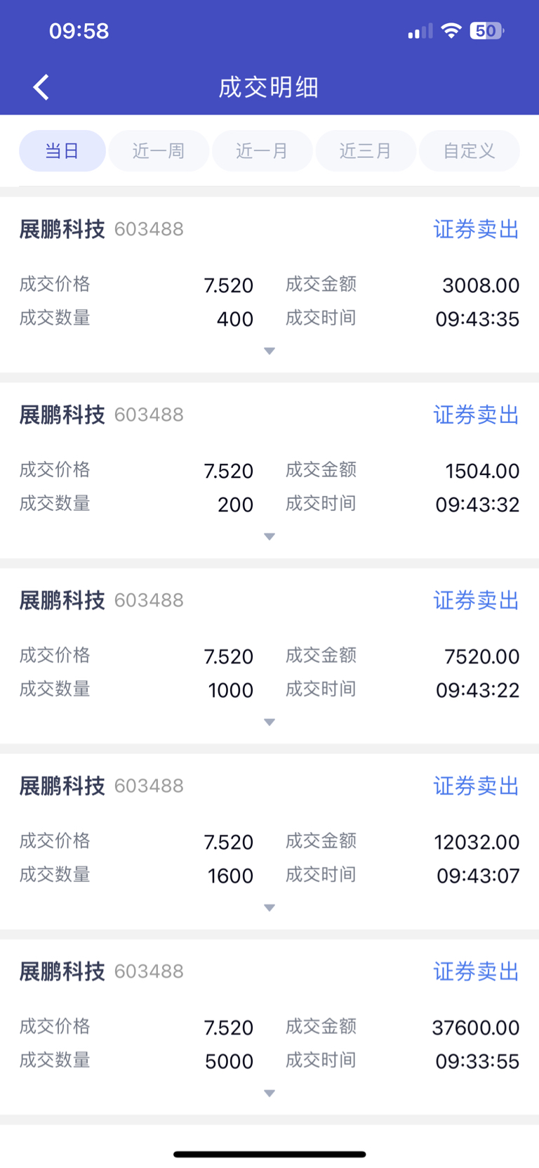Tap the 成交明细 page title
The image size is (539, 1168).
269,87
